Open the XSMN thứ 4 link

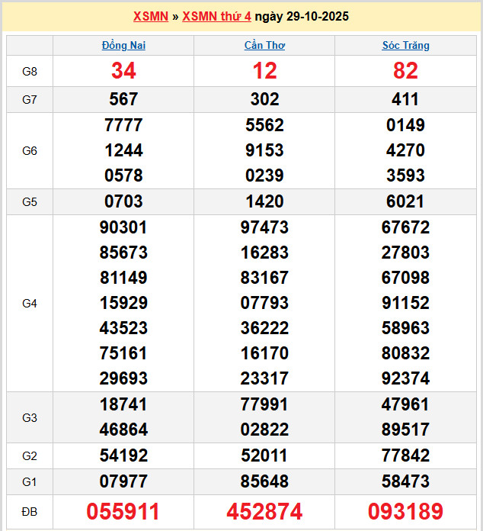[x=216, y=16]
